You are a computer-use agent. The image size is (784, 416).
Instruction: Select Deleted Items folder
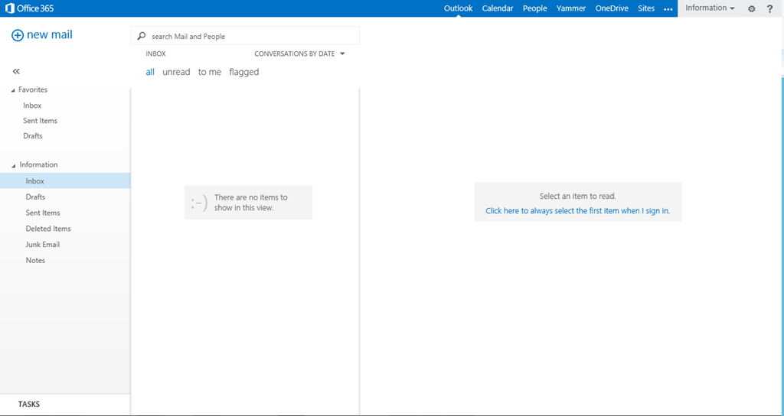(x=48, y=229)
